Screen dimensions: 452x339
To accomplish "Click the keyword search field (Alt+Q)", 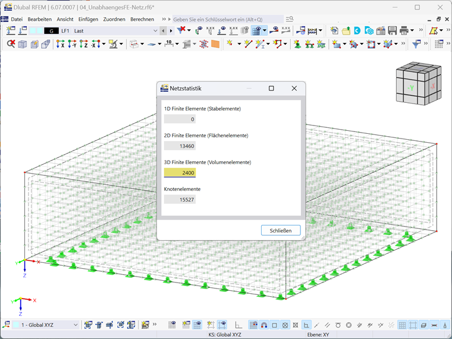I will pyautogui.click(x=228, y=19).
